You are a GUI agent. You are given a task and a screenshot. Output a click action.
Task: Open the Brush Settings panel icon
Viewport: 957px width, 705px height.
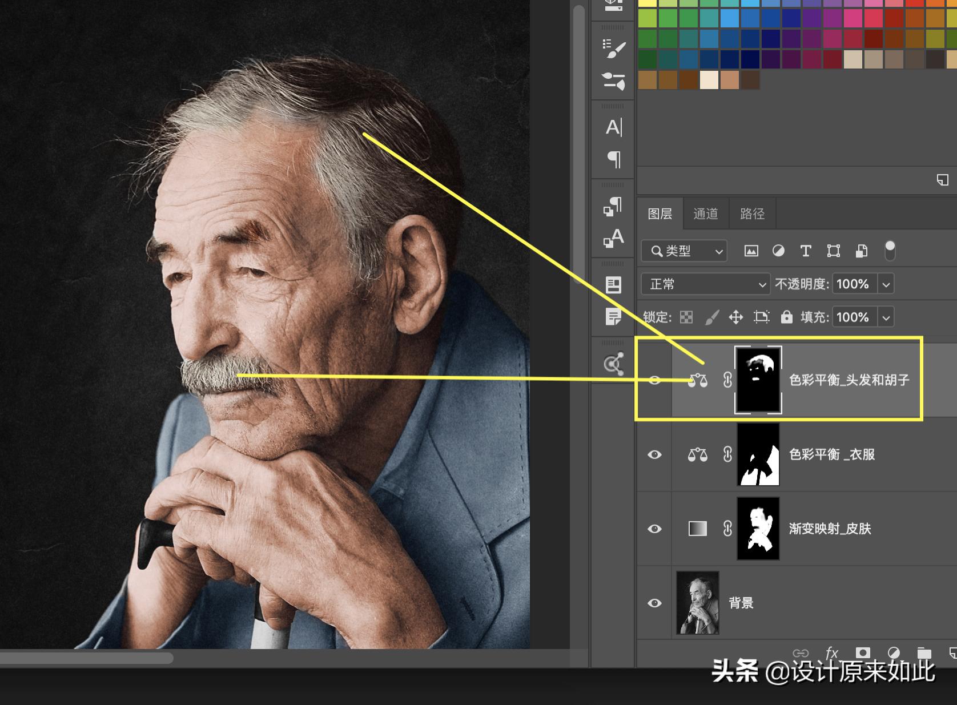point(614,81)
